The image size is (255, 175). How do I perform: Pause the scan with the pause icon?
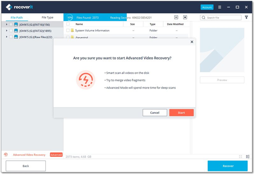pos(176,17)
